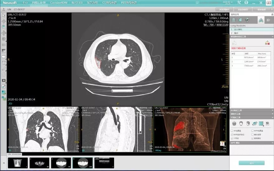Collapse the visualization tools section
This screenshot has width=274, height=171.
point(252,118)
